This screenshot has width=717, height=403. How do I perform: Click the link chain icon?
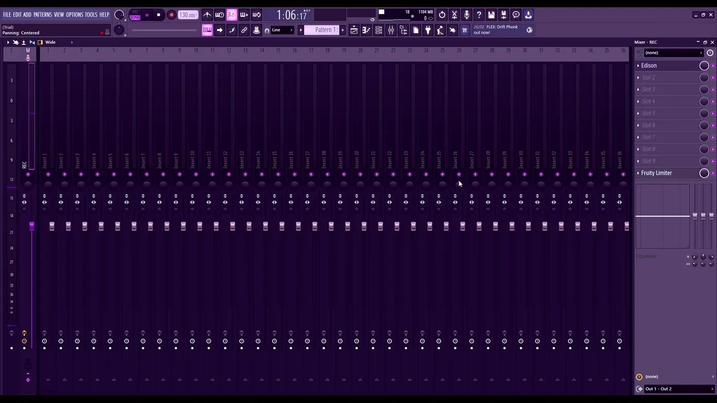(x=244, y=30)
